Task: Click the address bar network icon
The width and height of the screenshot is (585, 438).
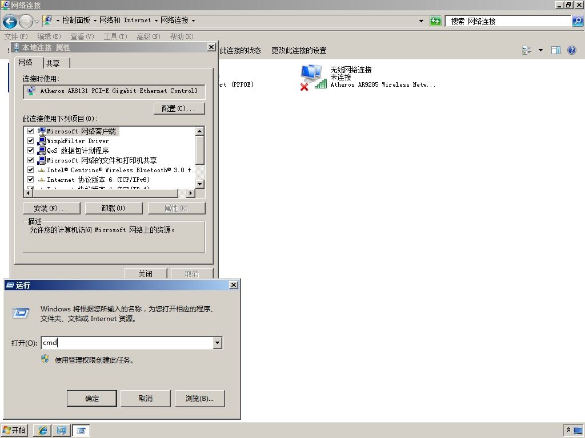Action: point(47,21)
